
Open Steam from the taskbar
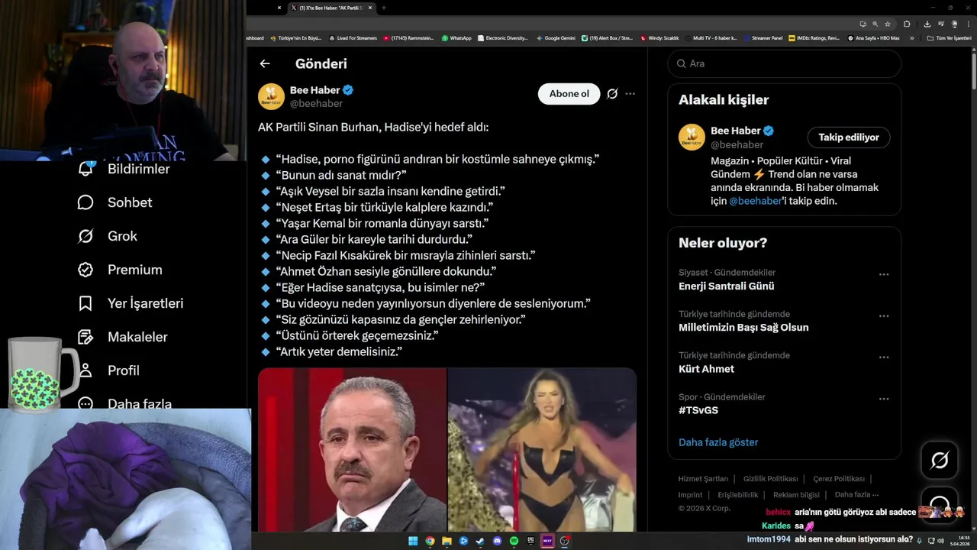(480, 541)
